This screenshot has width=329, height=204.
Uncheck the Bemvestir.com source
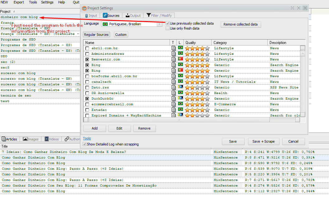click(87, 59)
